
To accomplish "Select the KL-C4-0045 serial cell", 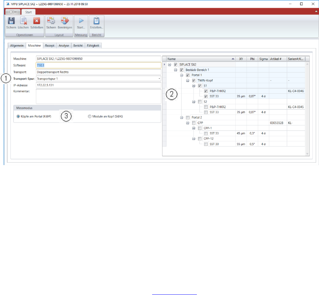I will [x=296, y=107].
